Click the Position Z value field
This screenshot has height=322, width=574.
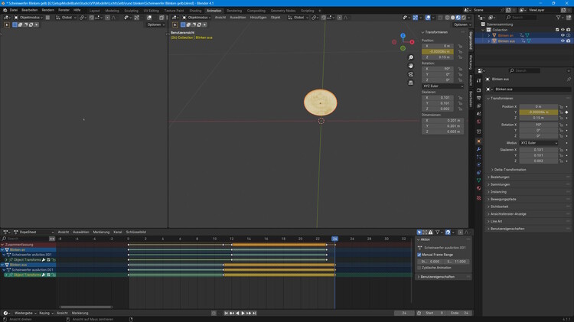(538, 118)
